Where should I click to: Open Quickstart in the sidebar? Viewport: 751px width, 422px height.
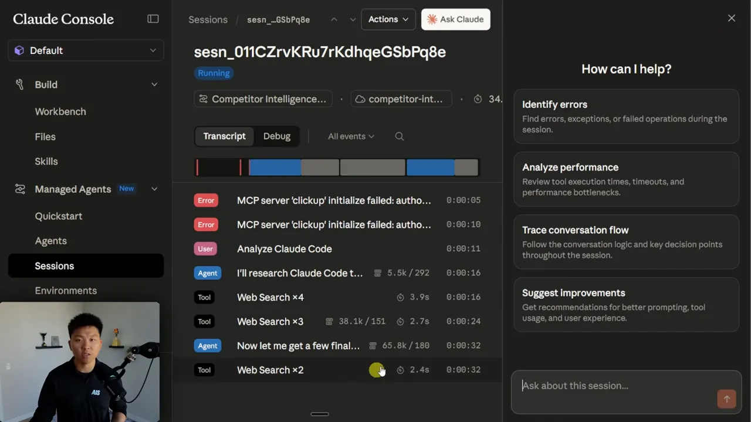(59, 216)
